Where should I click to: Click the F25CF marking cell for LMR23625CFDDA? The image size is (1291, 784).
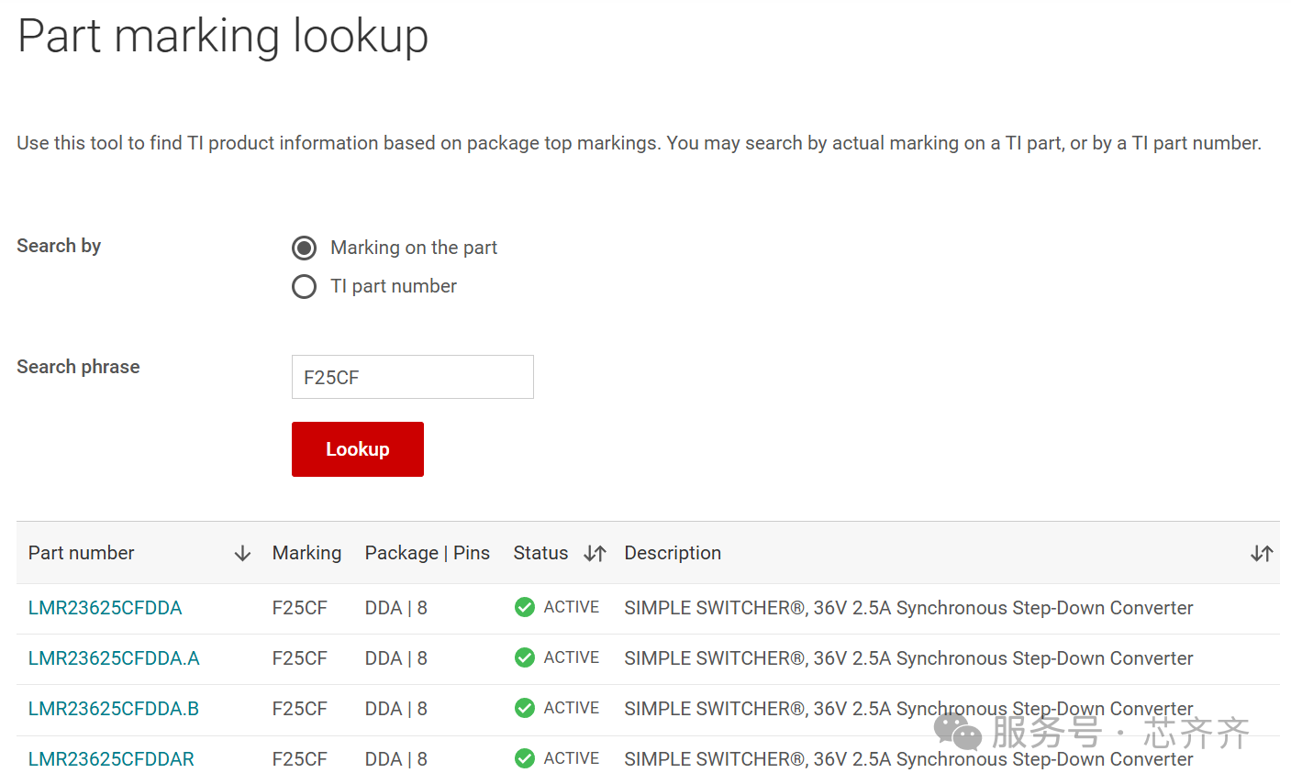click(300, 608)
